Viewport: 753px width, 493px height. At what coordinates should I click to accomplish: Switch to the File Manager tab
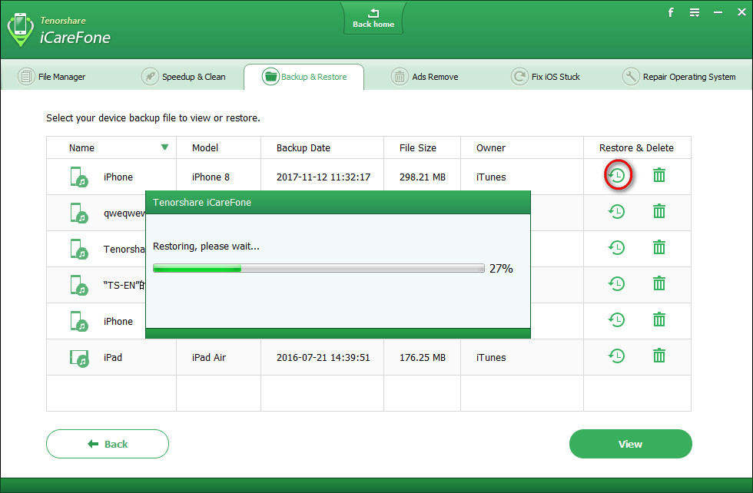coord(52,77)
